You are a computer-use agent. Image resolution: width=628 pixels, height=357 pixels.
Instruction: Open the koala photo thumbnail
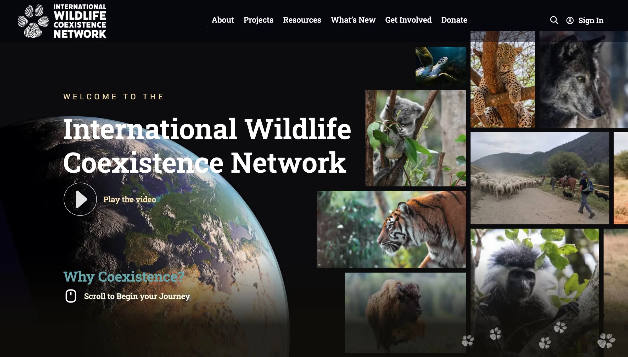click(x=416, y=138)
